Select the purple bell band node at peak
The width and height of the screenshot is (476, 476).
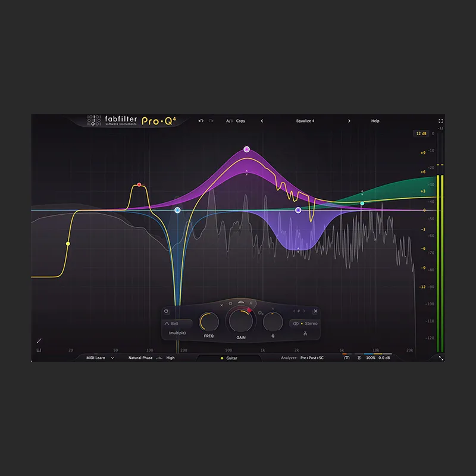246,149
